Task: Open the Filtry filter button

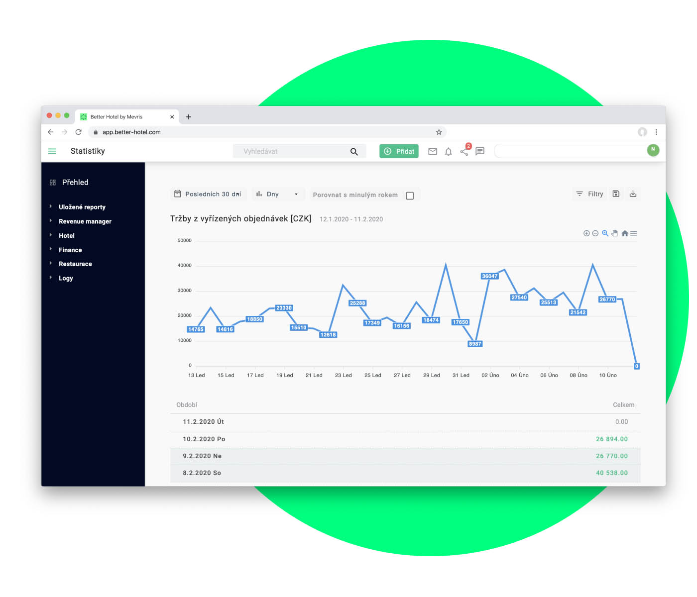Action: pyautogui.click(x=590, y=194)
